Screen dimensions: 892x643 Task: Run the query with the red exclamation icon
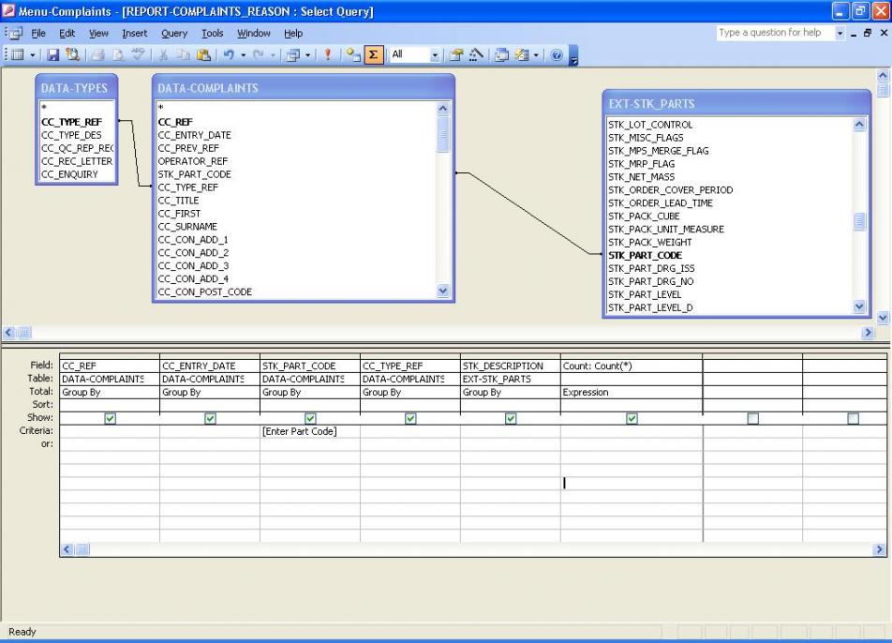pyautogui.click(x=329, y=54)
